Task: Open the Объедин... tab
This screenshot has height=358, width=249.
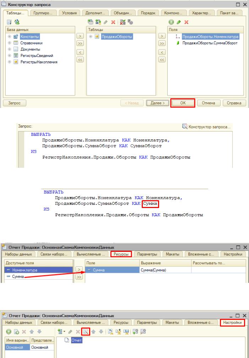Action: [123, 13]
